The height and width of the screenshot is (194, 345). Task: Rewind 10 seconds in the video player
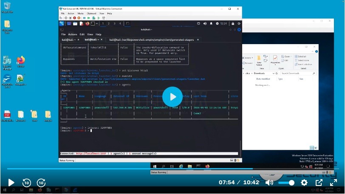pos(26,183)
